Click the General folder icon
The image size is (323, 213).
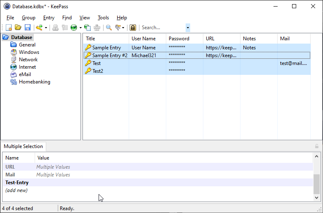(x=14, y=44)
